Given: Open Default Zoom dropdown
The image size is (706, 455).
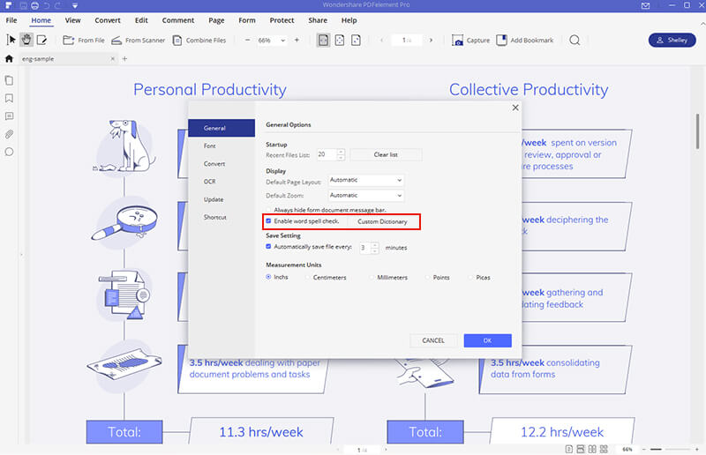Looking at the screenshot, I should 366,196.
